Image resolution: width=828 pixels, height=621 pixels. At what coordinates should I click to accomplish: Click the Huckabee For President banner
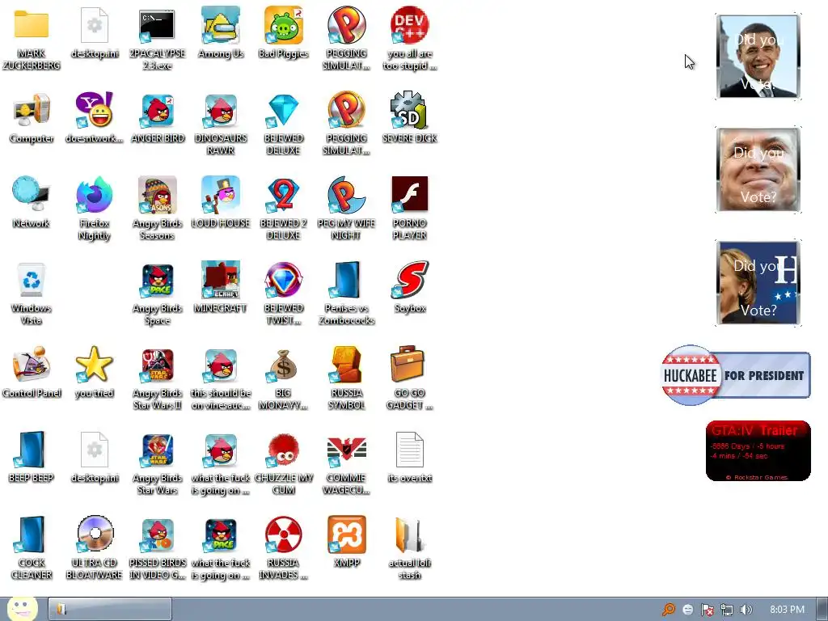click(736, 375)
